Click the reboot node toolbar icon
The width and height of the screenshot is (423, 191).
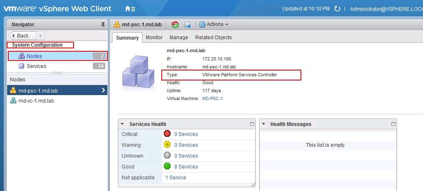(175, 25)
